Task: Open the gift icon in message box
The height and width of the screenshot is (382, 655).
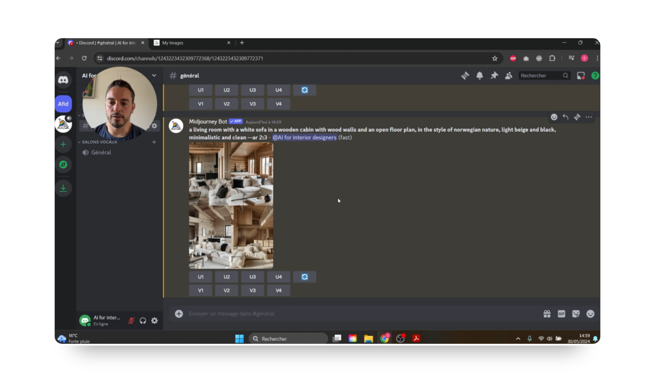Action: (547, 314)
